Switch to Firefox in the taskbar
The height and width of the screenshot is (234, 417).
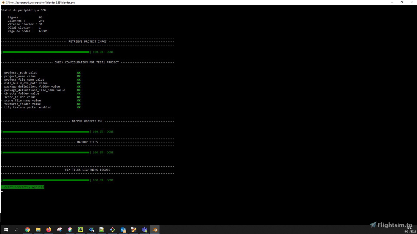pyautogui.click(x=49, y=230)
